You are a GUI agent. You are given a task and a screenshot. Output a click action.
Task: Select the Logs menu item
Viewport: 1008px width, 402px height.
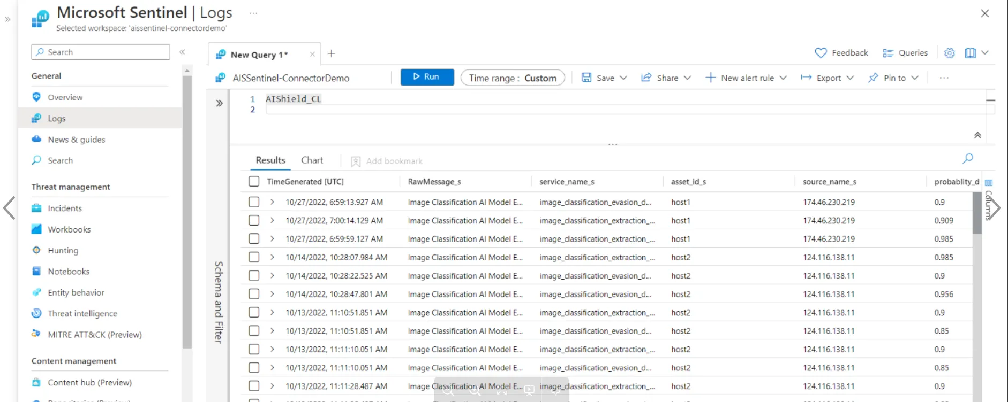pos(100,118)
